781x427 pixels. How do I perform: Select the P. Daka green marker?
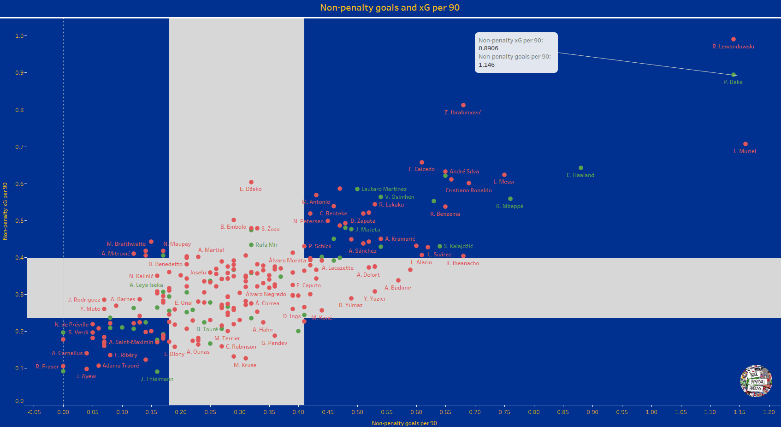point(734,75)
